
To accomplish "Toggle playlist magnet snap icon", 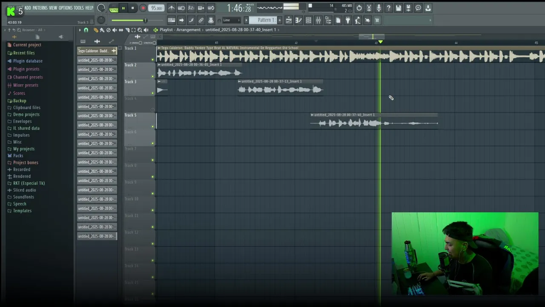I will pyautogui.click(x=86, y=30).
